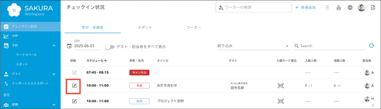Sort by the スケジュール column header
The width and height of the screenshot is (381, 109).
(97, 61)
